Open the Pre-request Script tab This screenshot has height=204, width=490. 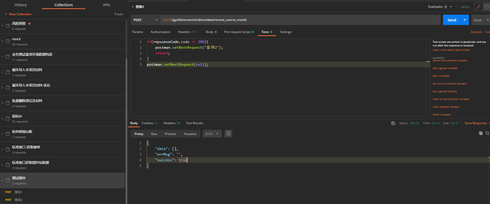(239, 32)
